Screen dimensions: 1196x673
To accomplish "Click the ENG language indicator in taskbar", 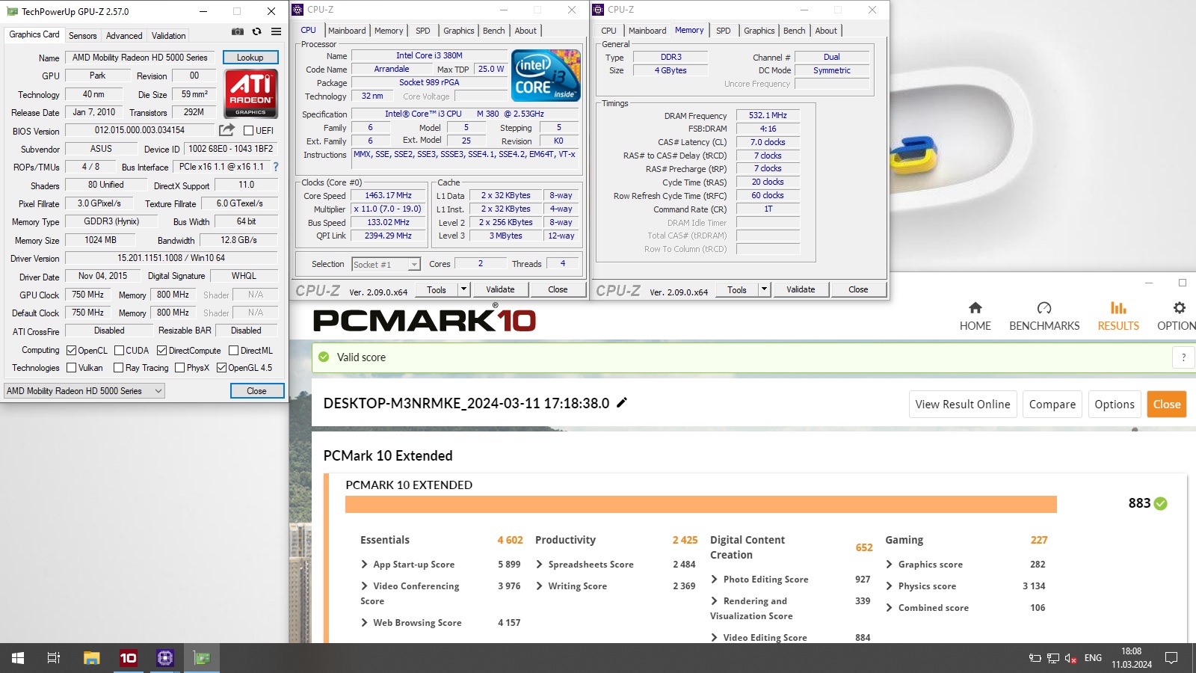I will [x=1093, y=658].
